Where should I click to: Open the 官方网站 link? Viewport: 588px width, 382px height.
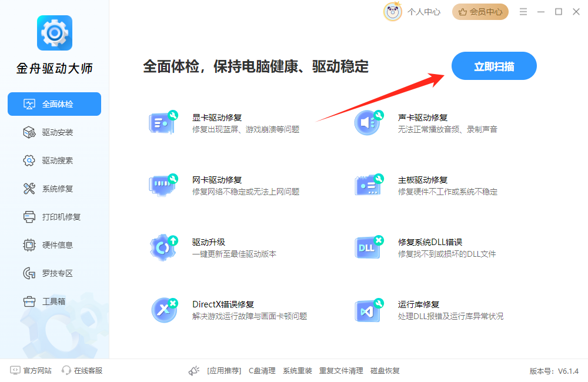pyautogui.click(x=32, y=370)
